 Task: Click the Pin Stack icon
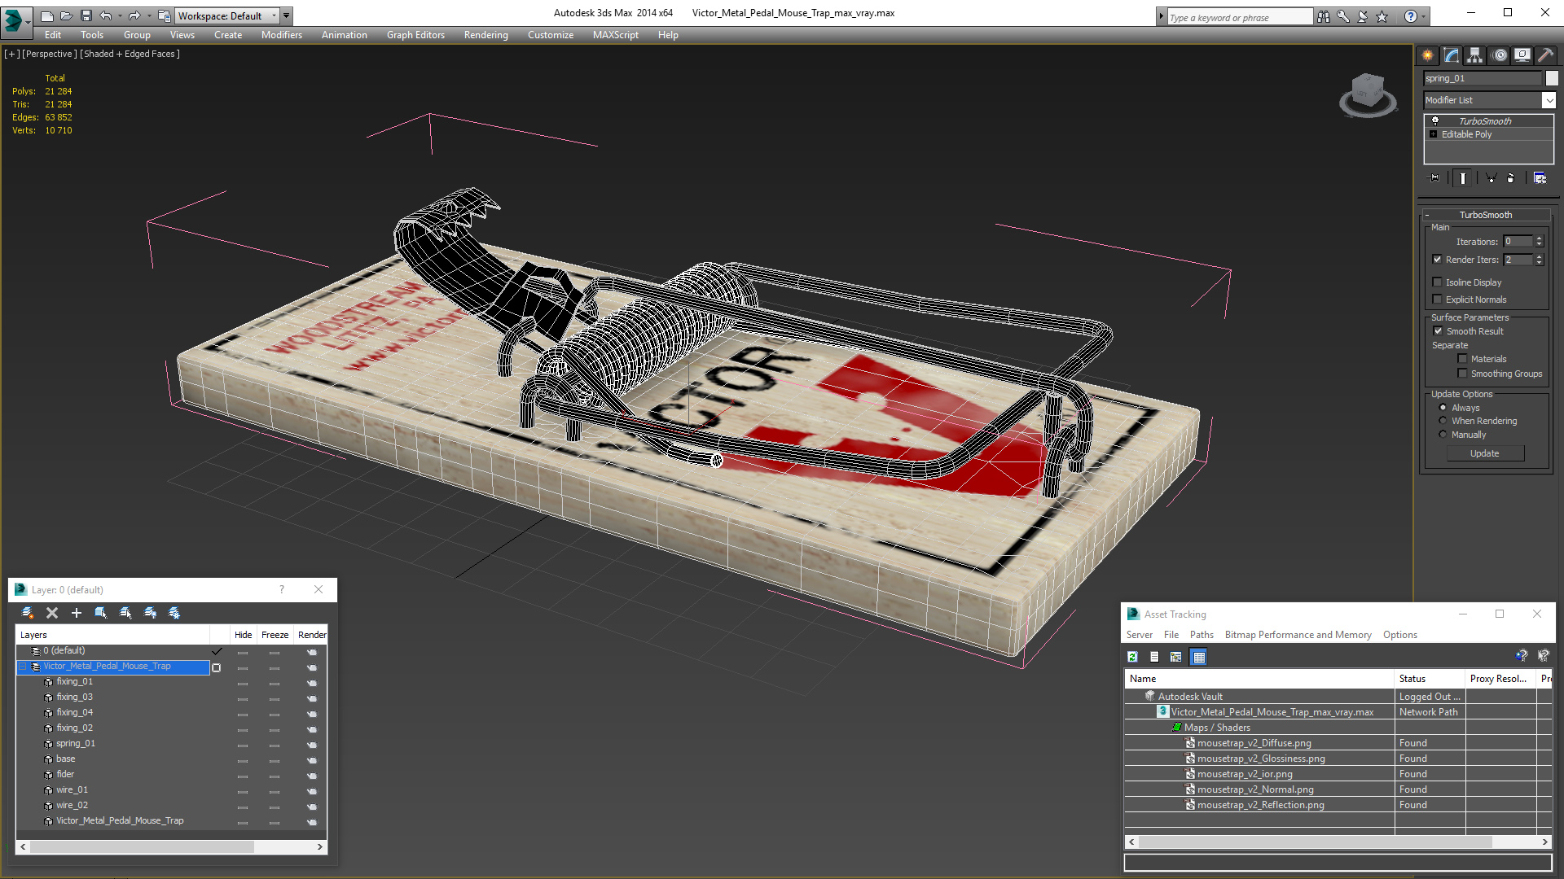point(1434,178)
